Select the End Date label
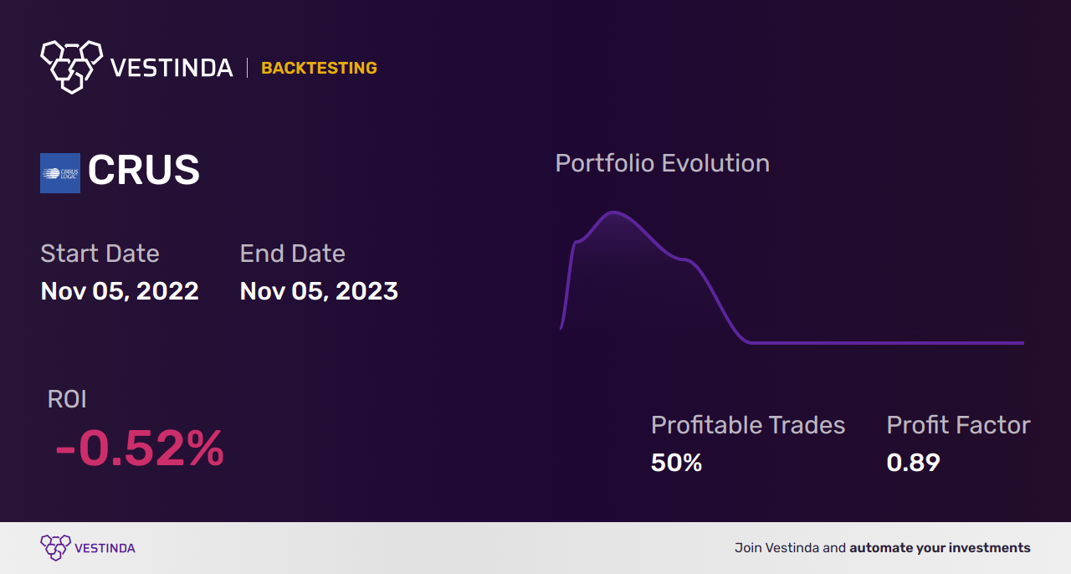 [292, 254]
